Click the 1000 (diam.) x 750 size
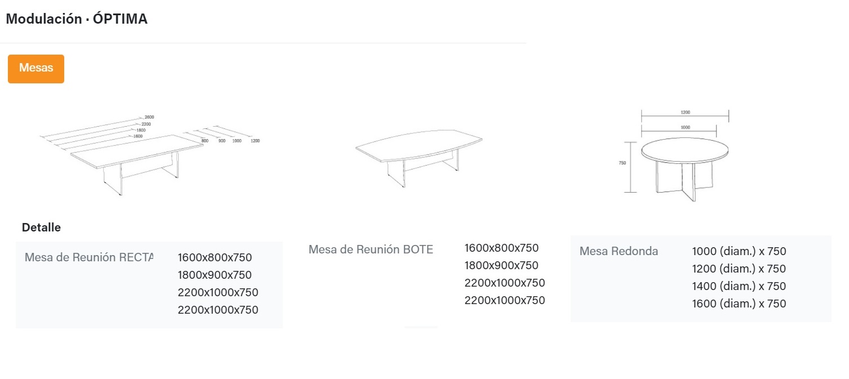This screenshot has height=379, width=849. tap(739, 252)
